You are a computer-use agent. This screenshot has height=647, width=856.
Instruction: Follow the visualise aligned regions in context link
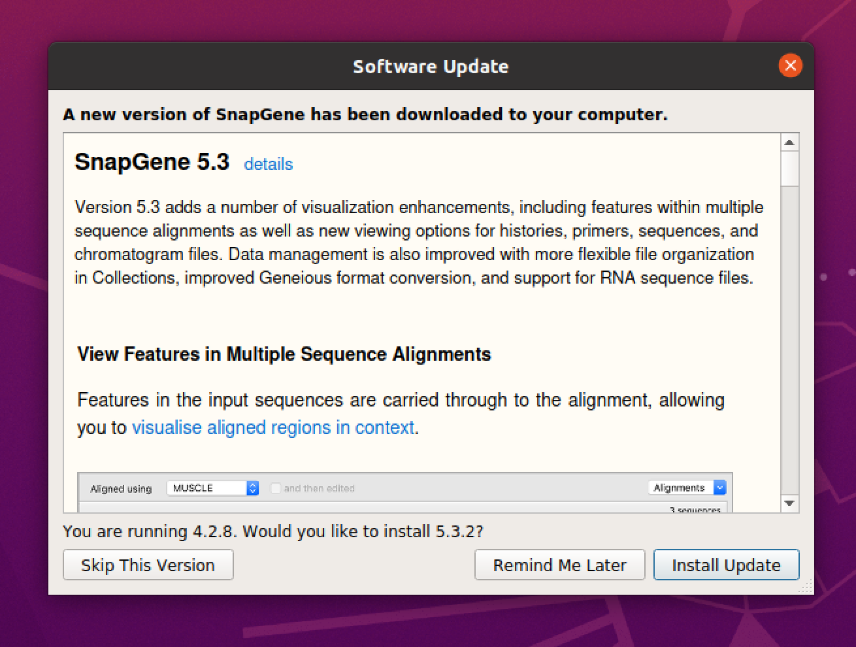point(273,427)
